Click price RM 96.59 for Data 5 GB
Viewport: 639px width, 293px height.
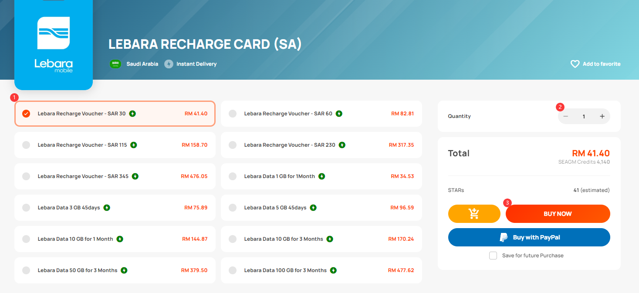[x=402, y=208]
